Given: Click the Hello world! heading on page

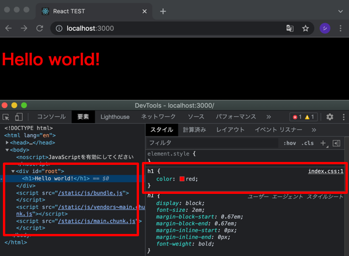Looking at the screenshot, I should click(51, 60).
